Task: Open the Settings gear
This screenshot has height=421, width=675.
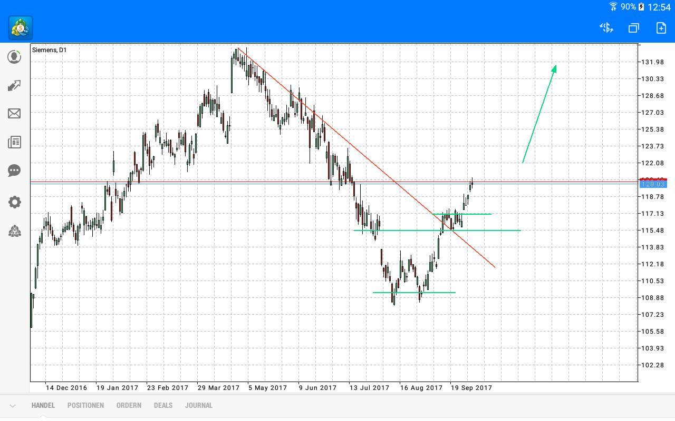Action: click(14, 202)
